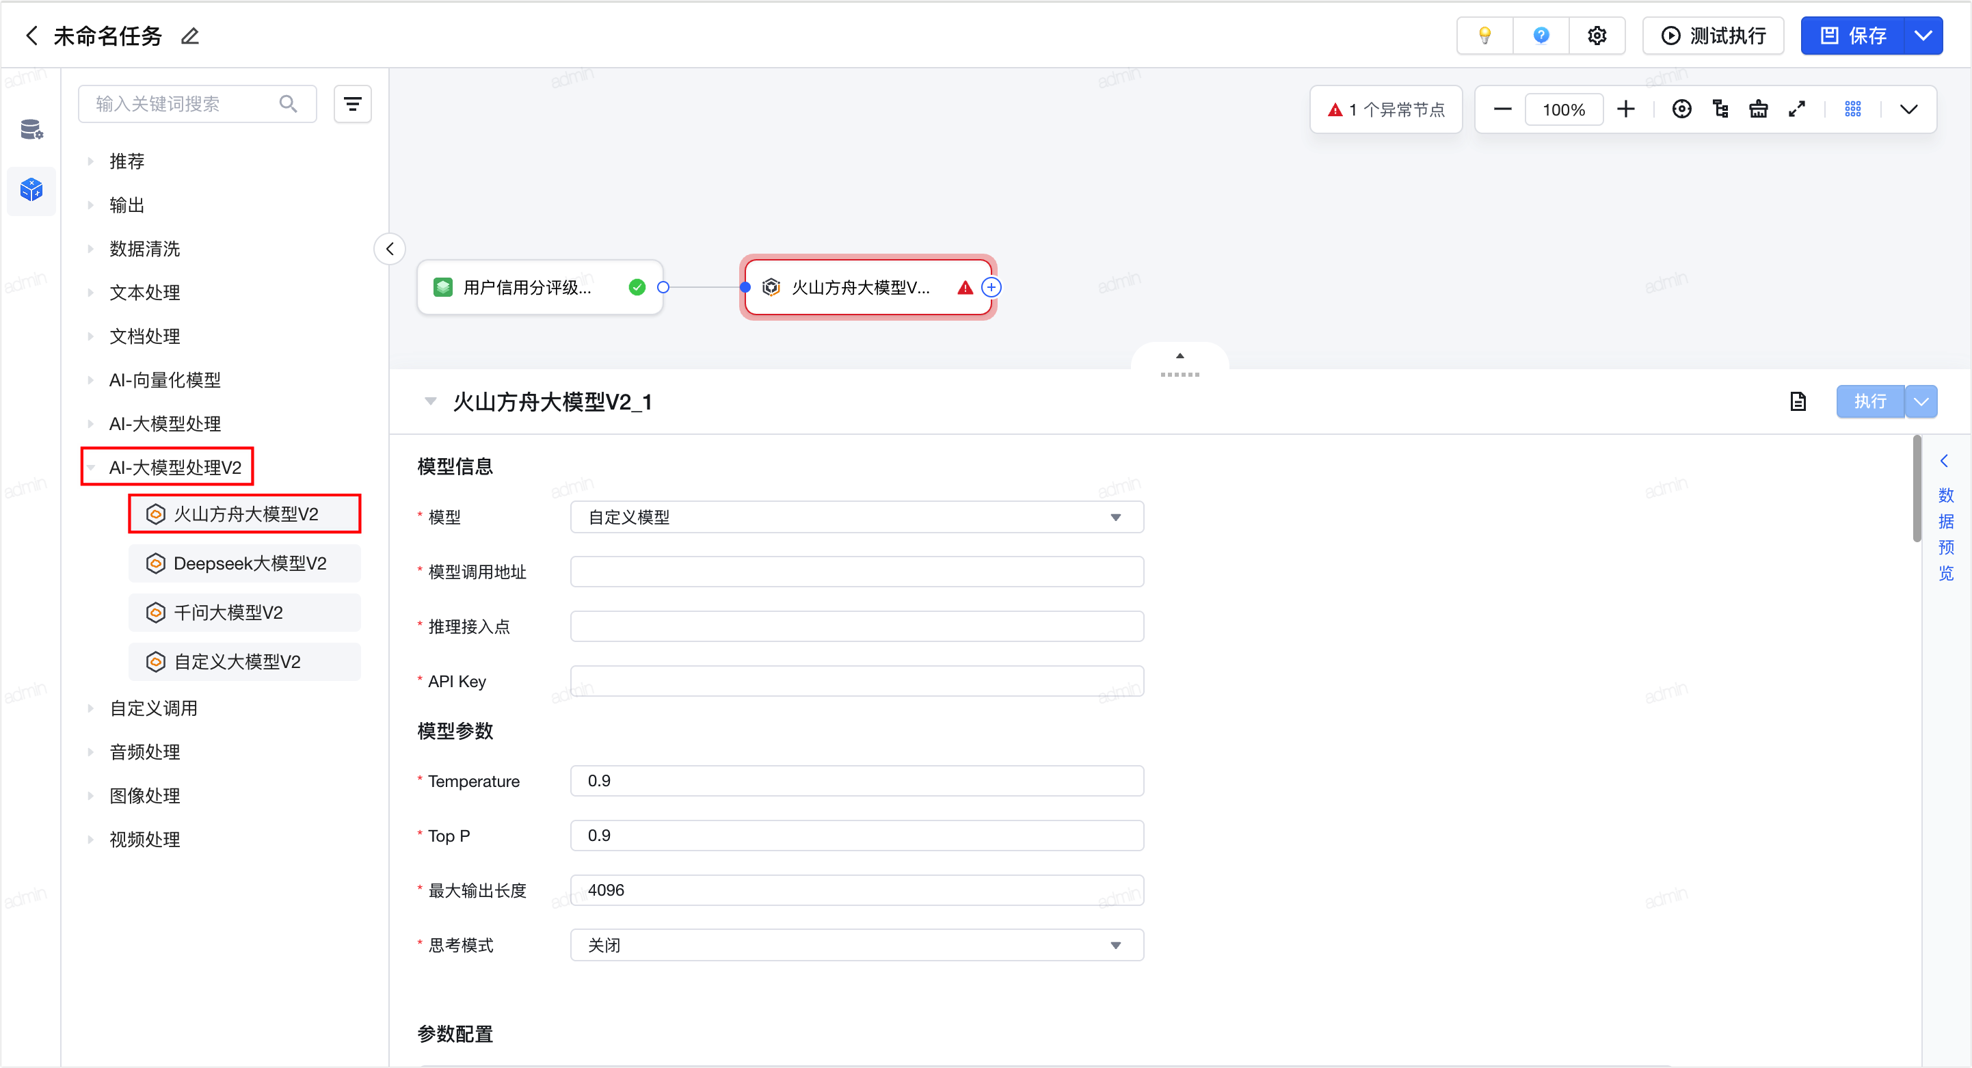
Task: Locate nodes with the target icon
Action: pyautogui.click(x=1682, y=109)
